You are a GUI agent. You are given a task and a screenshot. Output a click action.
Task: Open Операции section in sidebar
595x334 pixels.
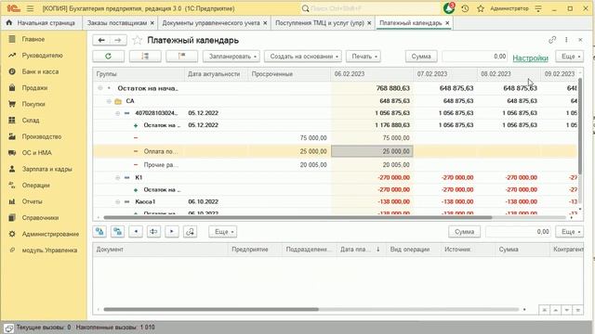(35, 186)
